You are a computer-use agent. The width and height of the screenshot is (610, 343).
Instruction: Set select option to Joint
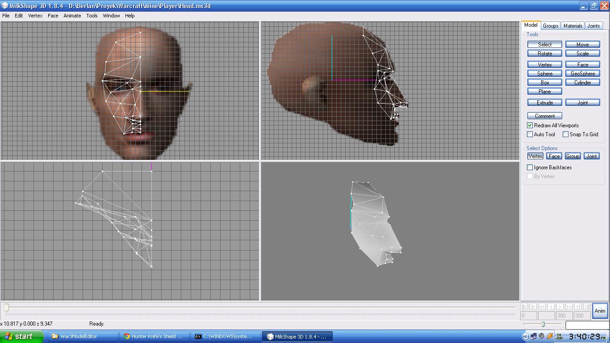pyautogui.click(x=591, y=156)
